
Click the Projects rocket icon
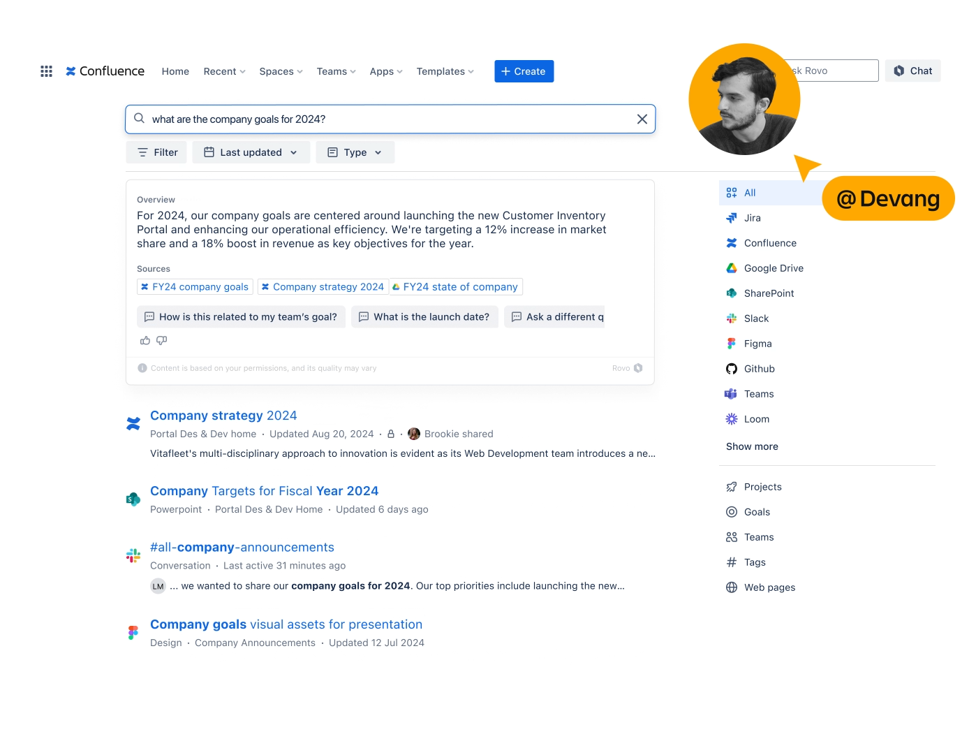coord(732,487)
